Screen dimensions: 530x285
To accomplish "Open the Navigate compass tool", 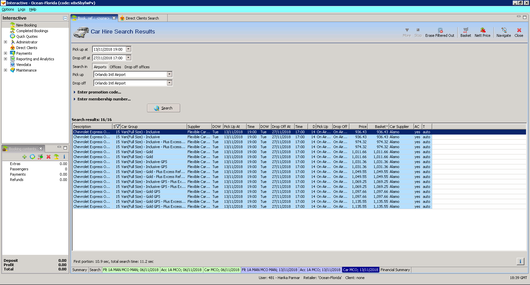I will [x=503, y=30].
